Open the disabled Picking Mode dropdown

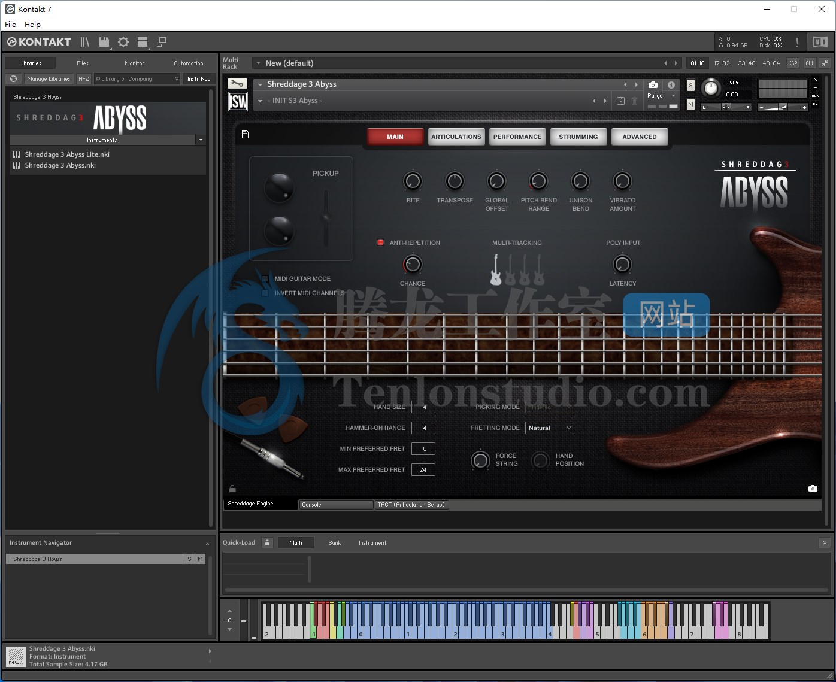[x=550, y=407]
